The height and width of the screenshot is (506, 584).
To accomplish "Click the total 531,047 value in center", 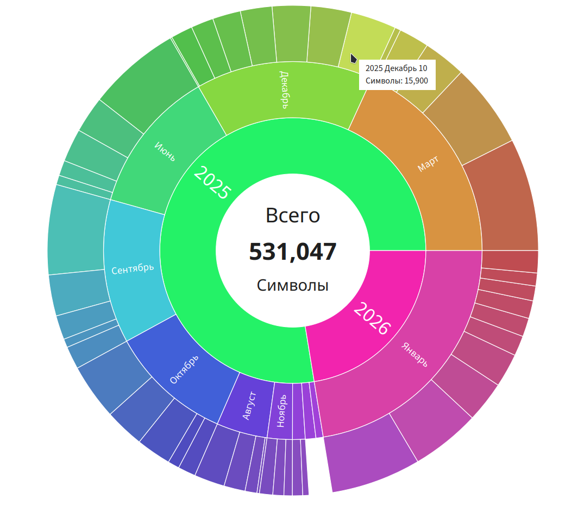I will tap(293, 251).
